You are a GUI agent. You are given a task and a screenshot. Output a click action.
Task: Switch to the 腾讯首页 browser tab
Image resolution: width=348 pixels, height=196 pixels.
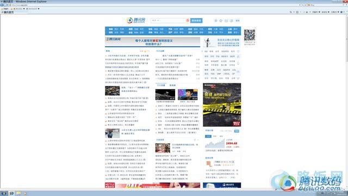[x=8, y=12]
